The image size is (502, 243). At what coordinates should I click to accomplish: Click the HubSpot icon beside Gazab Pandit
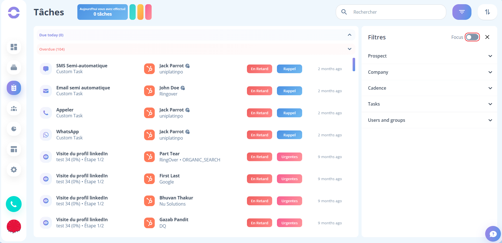tap(149, 223)
